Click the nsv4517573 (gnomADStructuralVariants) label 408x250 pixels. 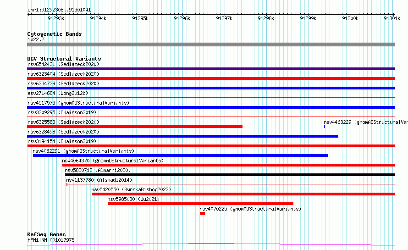coord(78,103)
